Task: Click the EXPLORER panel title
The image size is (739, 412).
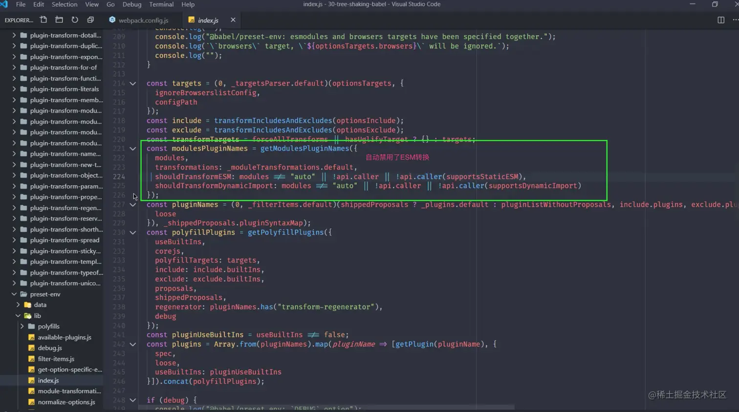Action: pyautogui.click(x=19, y=20)
